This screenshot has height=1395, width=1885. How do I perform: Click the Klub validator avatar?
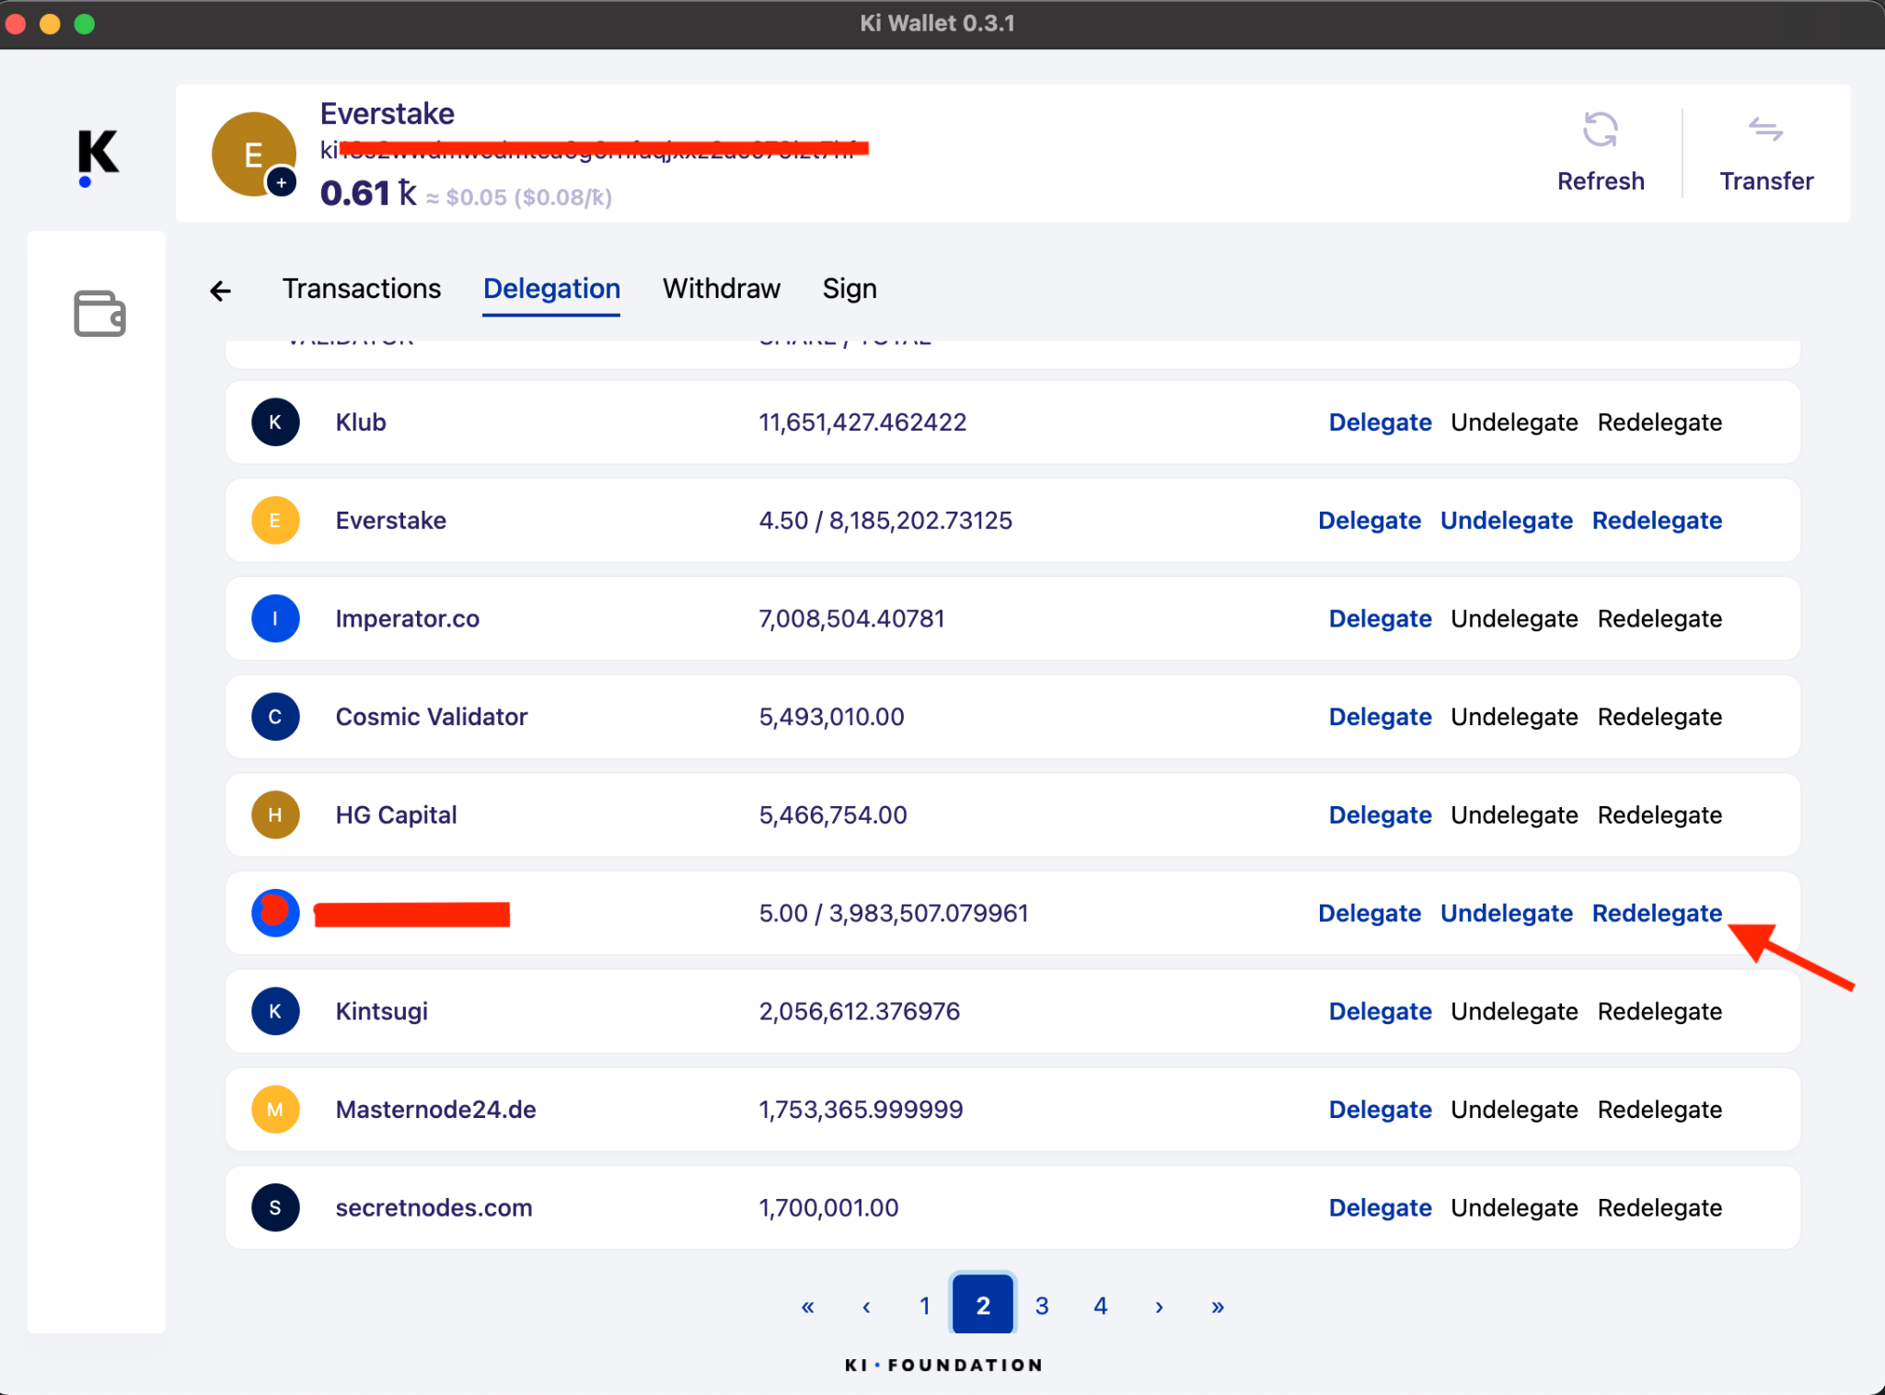(275, 422)
